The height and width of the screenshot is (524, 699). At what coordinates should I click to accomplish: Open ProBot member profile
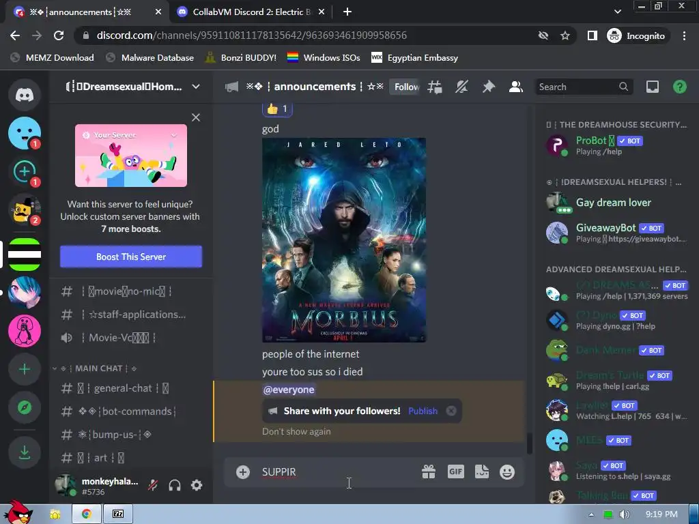(x=617, y=145)
